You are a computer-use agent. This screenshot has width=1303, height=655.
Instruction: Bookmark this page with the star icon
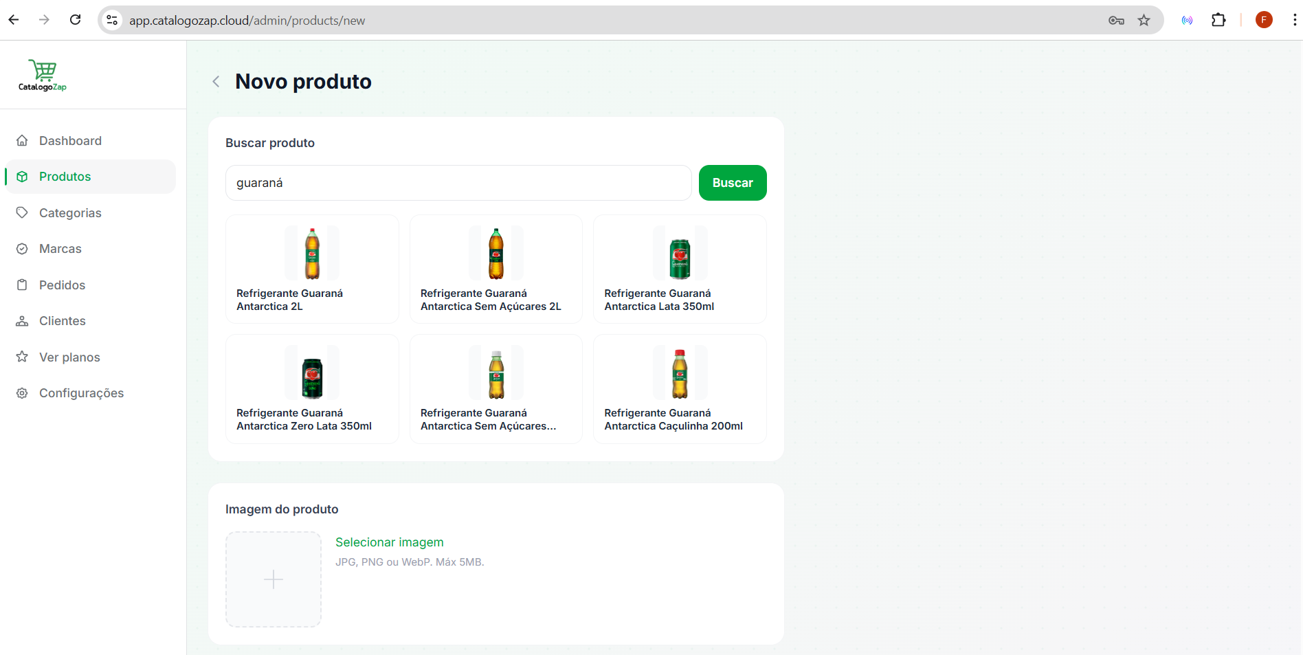[1144, 21]
